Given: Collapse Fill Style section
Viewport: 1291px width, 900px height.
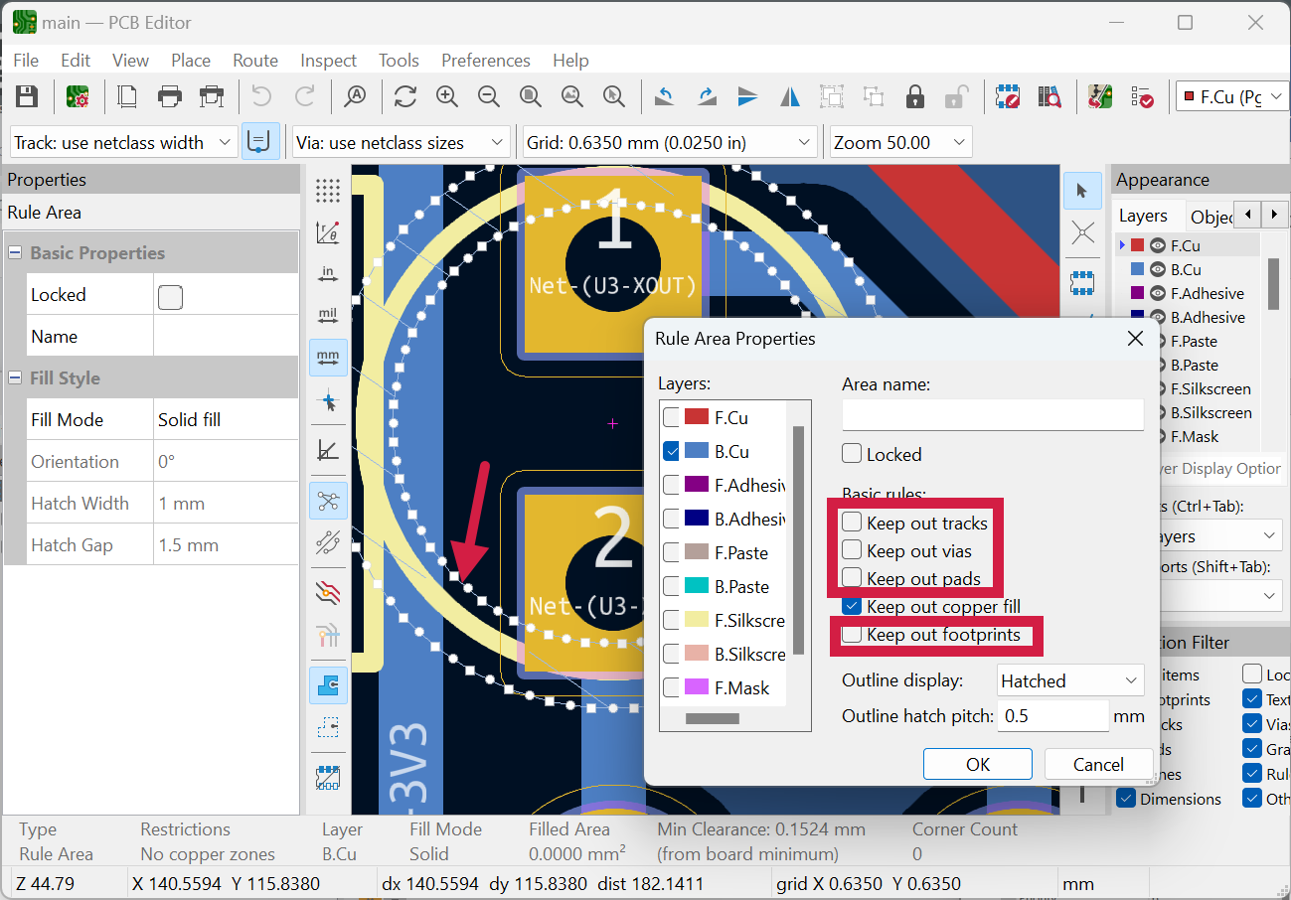Looking at the screenshot, I should coord(16,378).
